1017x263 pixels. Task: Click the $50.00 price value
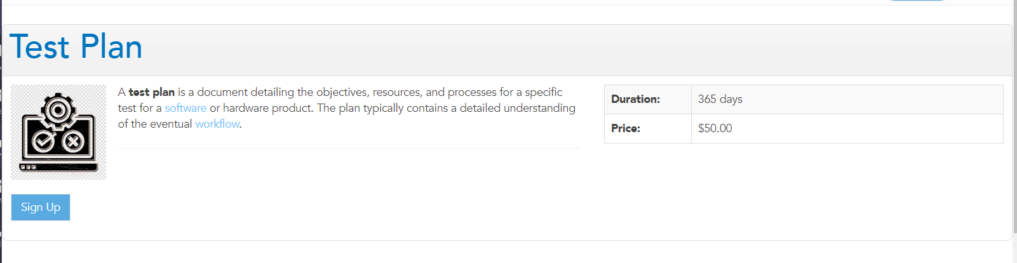[x=715, y=128]
